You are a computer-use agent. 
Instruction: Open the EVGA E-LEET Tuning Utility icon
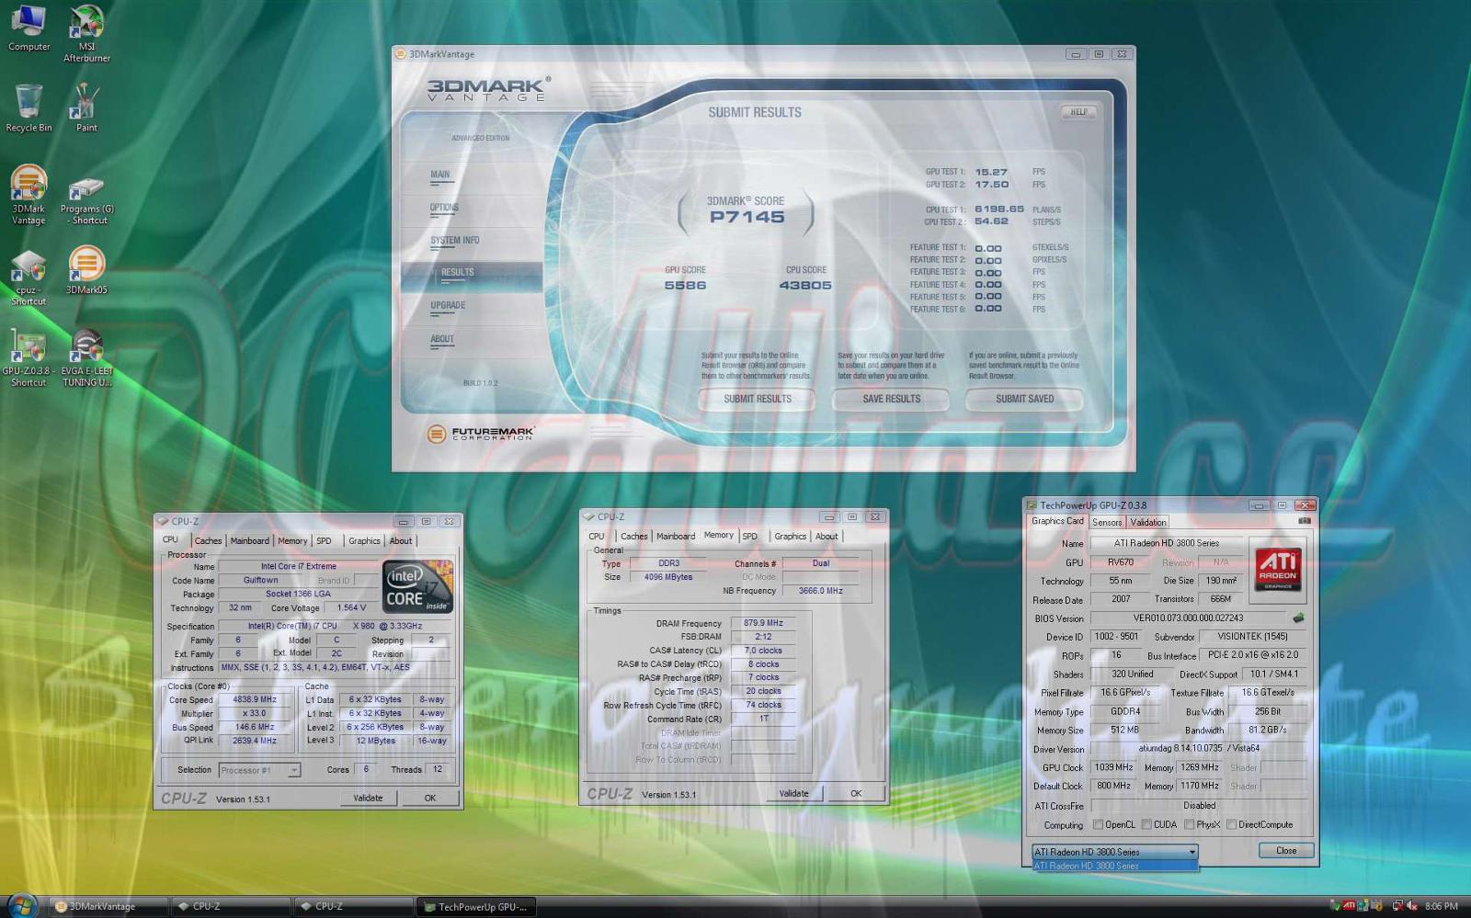click(86, 357)
